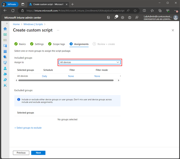Screen dimensions: 180x159
Task: Open feedback icon in header
Action: pos(137,17)
